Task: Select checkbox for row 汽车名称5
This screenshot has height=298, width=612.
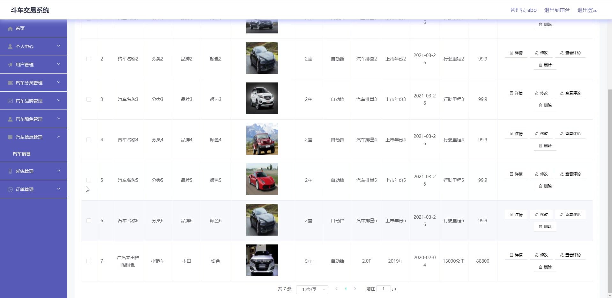Action: 89,180
